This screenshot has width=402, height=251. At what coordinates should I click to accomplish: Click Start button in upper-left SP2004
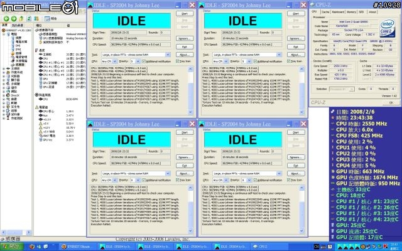click(185, 14)
